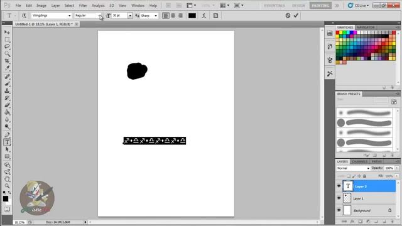Select the Quick Selection tool

point(7,54)
